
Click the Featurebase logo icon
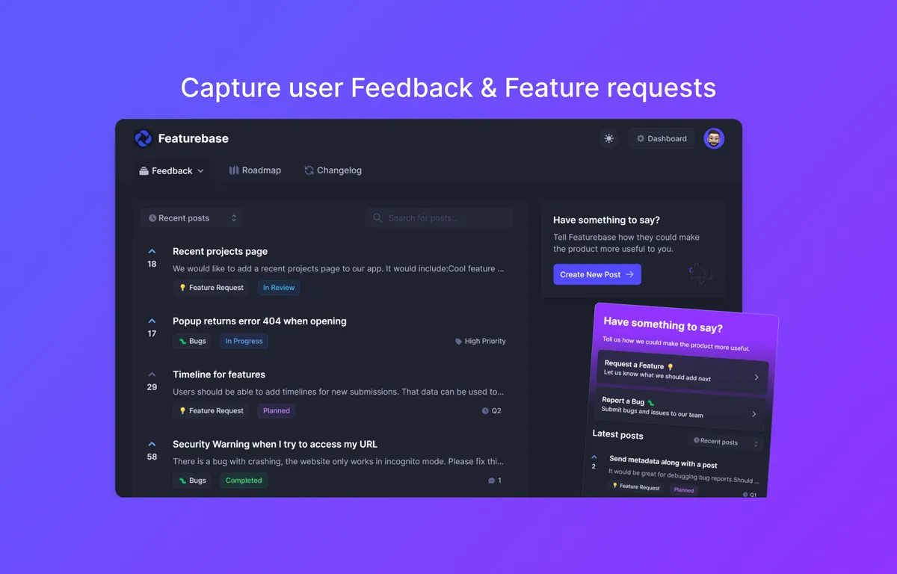[x=143, y=138]
